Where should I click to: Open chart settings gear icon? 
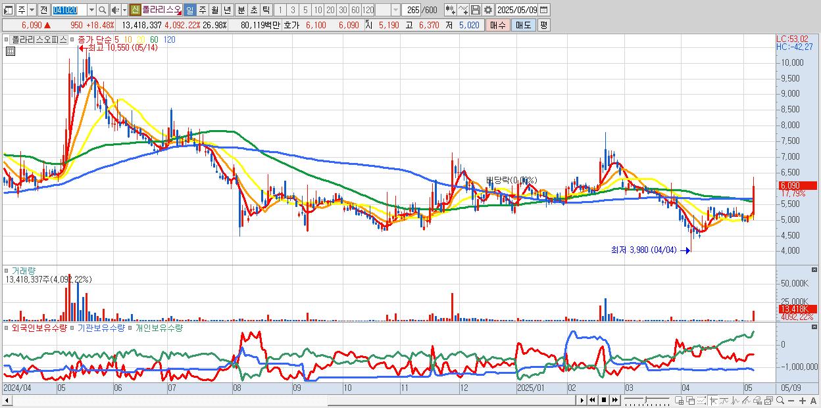pyautogui.click(x=488, y=10)
